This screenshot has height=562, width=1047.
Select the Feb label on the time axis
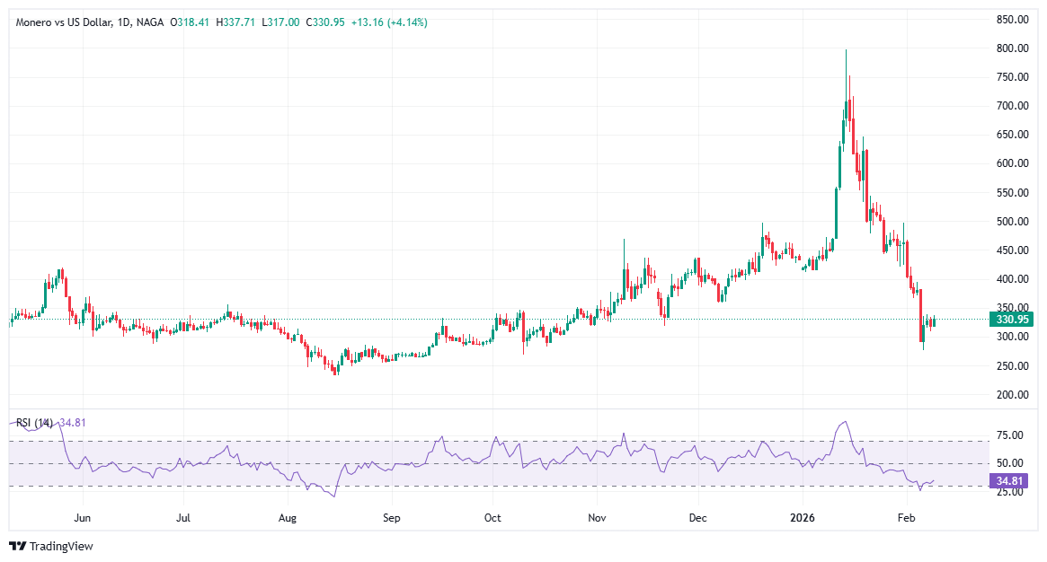[x=907, y=518]
